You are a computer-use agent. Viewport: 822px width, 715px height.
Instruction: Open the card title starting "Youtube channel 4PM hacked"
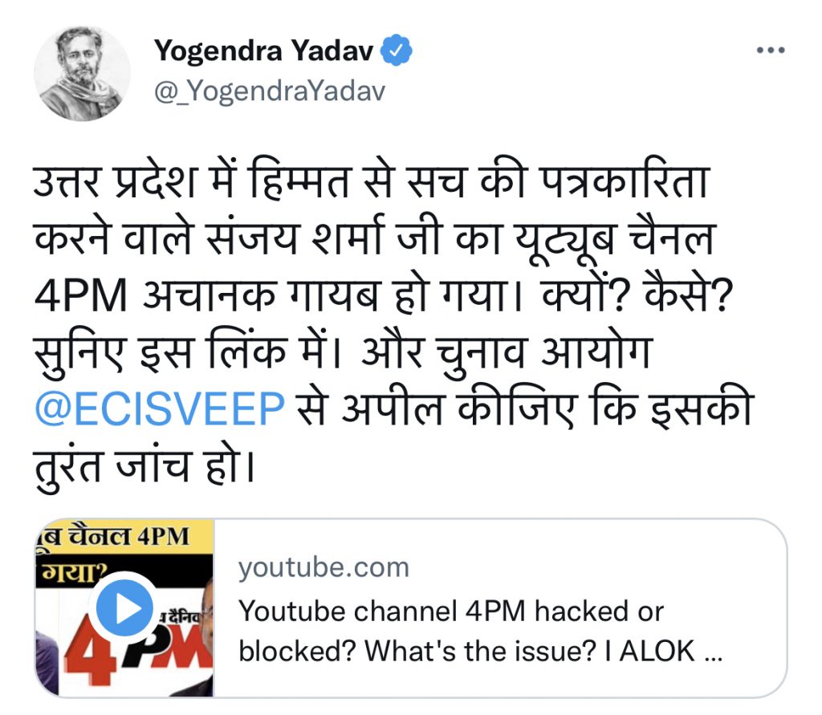point(480,631)
